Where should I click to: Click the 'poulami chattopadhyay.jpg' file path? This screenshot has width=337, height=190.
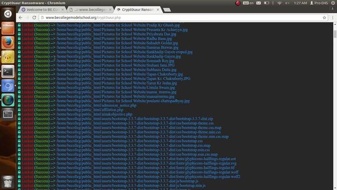pyautogui.click(x=123, y=101)
